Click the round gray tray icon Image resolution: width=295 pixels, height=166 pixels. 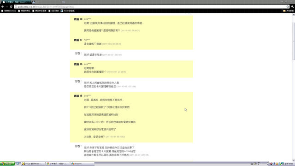tap(268, 164)
